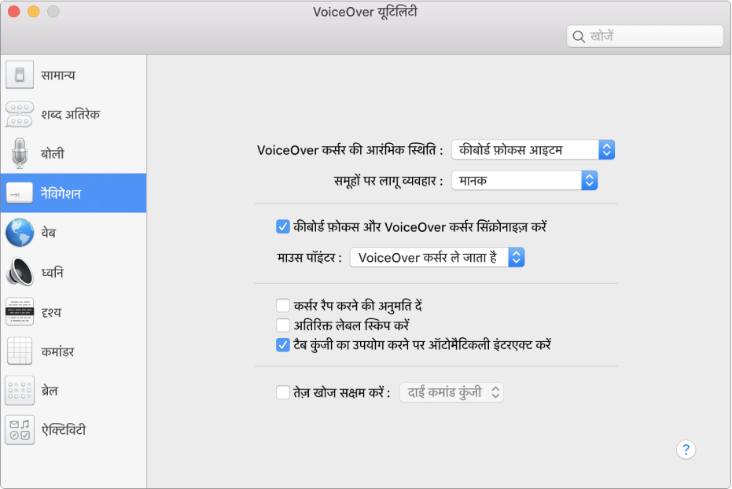This screenshot has width=732, height=489.
Task: Click inside the खोजें search field
Action: (645, 36)
